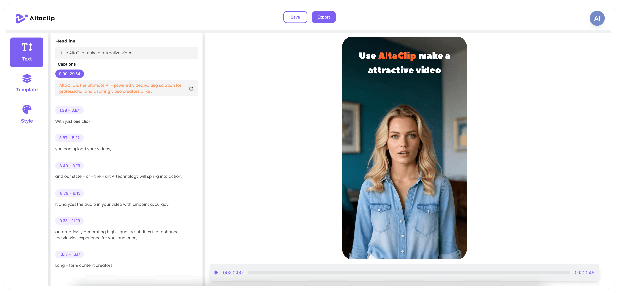This screenshot has height=293, width=617.
Task: Click the 00:00:00 current time label
Action: [x=232, y=273]
